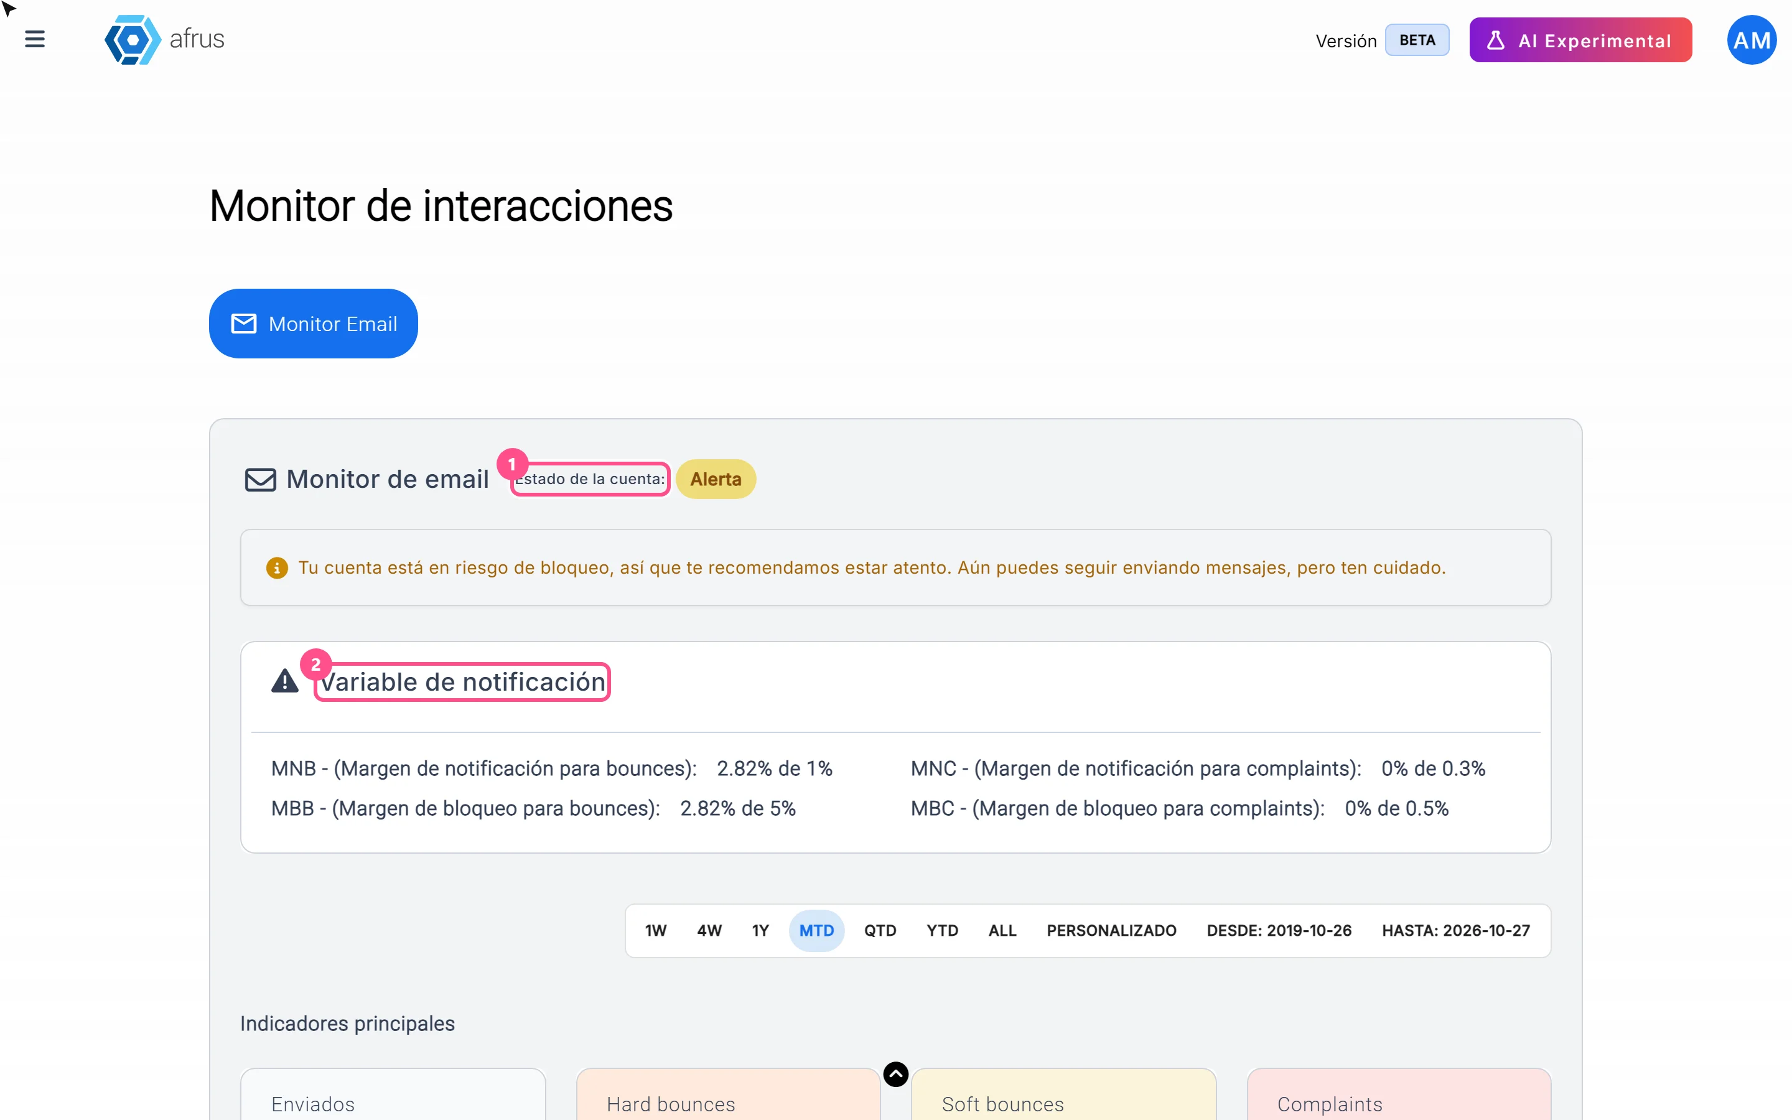
Task: Click the AI Experimental button
Action: coord(1580,40)
